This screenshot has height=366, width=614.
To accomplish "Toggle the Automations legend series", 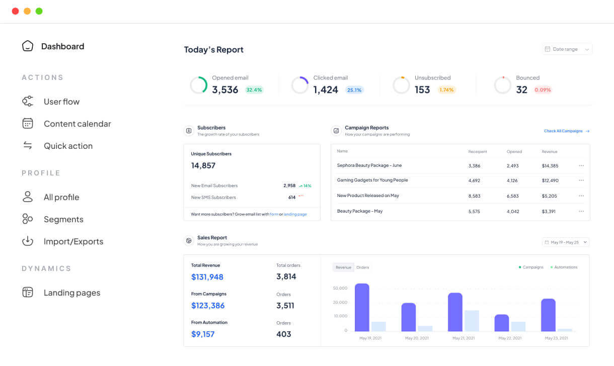I will [564, 267].
